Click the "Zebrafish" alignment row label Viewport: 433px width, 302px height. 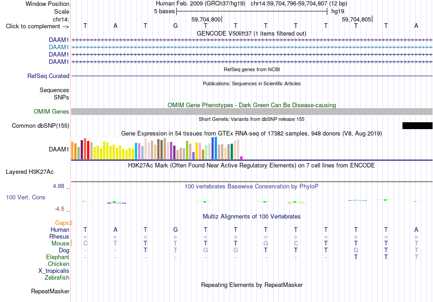(57, 277)
